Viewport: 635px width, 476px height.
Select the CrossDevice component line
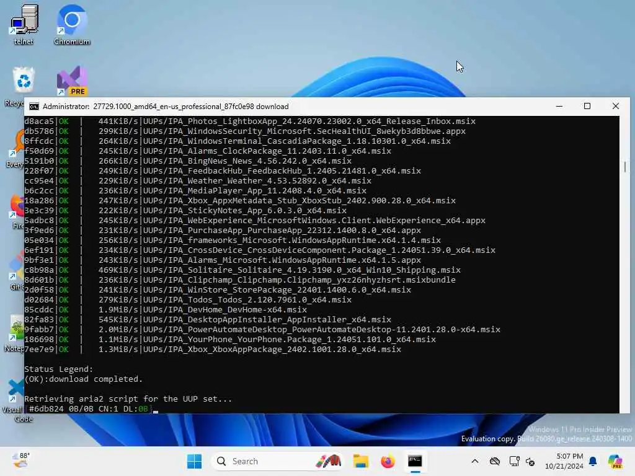[260, 250]
